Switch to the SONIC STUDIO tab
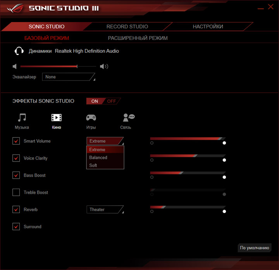279x270 pixels. click(46, 26)
